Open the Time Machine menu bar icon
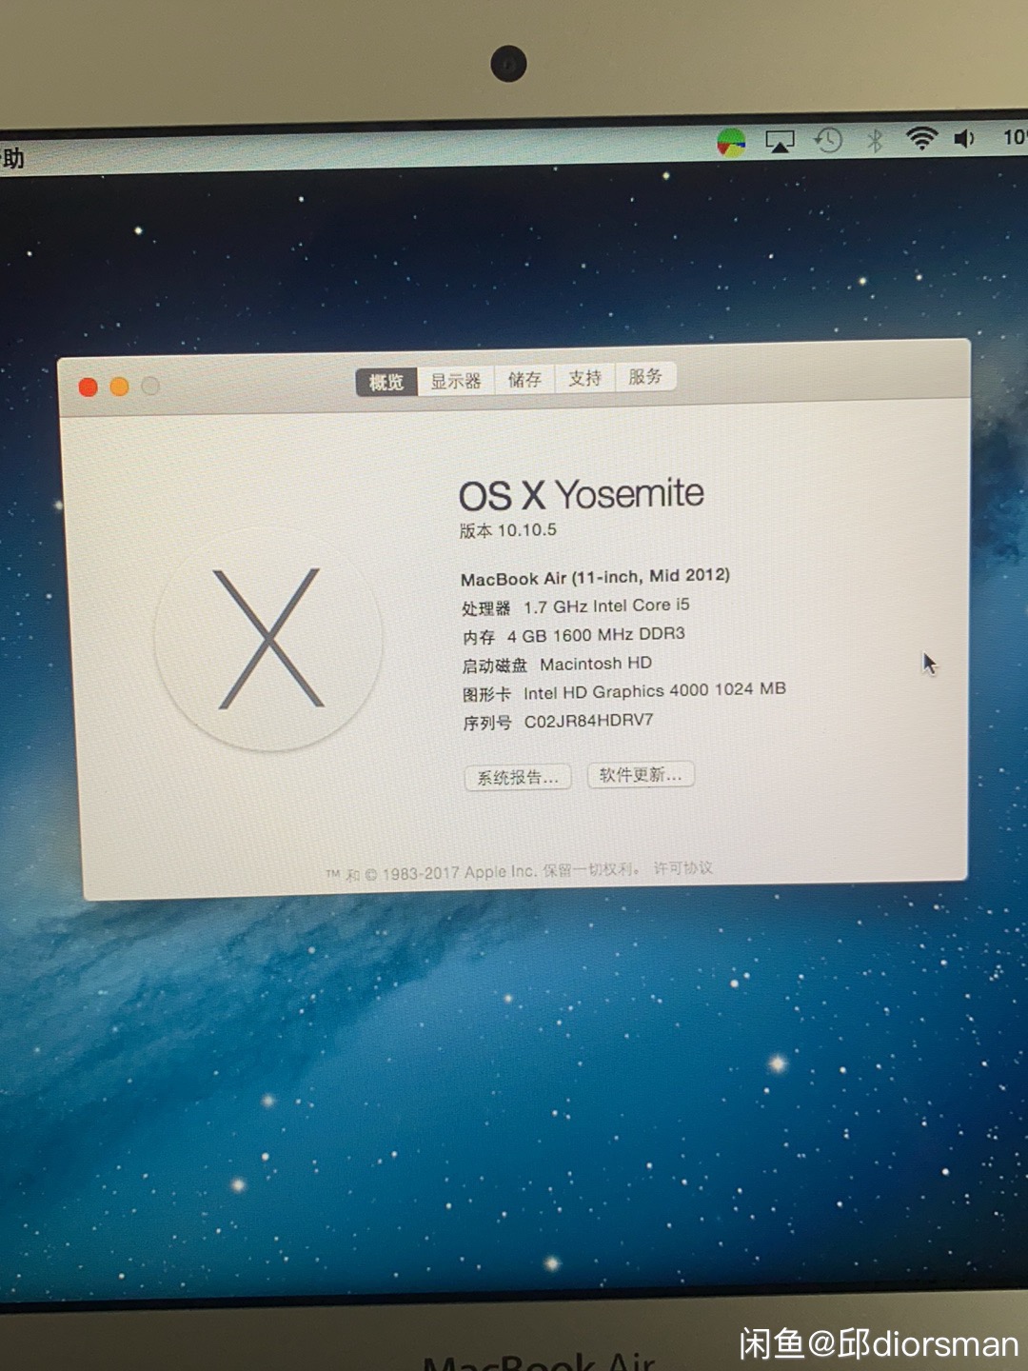 (x=828, y=141)
